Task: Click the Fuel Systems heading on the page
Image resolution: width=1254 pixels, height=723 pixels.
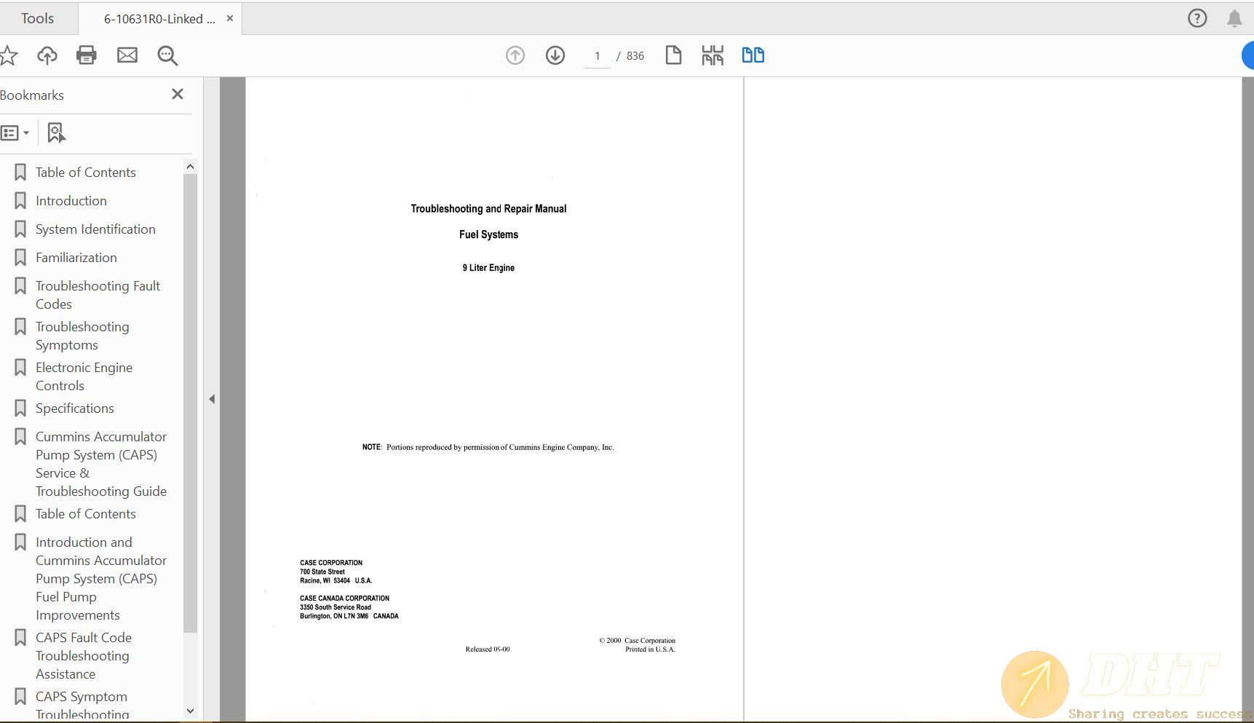Action: coord(488,234)
